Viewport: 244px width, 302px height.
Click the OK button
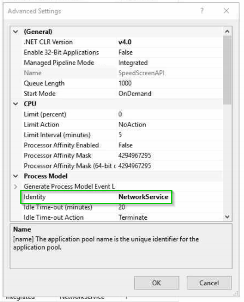coord(157,283)
